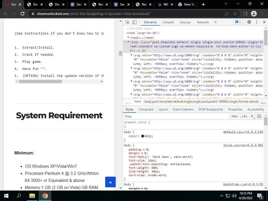Bookmark this page with the star icon
The width and height of the screenshot is (268, 201).
point(235,14)
